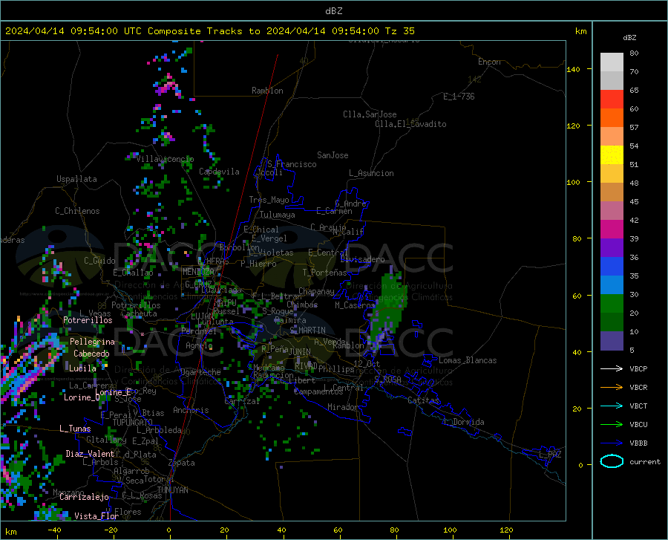
Task: Click the Cabecedo place label
Action: click(91, 354)
